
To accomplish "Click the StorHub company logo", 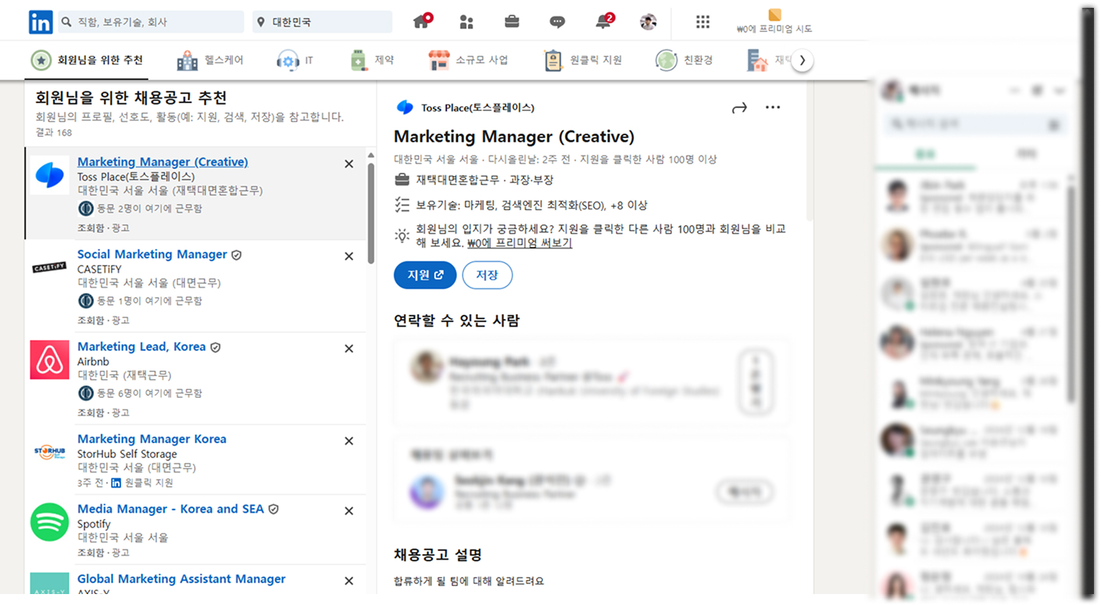I will 50,452.
